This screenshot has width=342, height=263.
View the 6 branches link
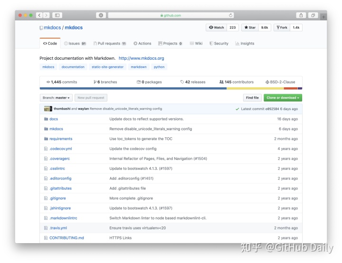click(x=105, y=82)
